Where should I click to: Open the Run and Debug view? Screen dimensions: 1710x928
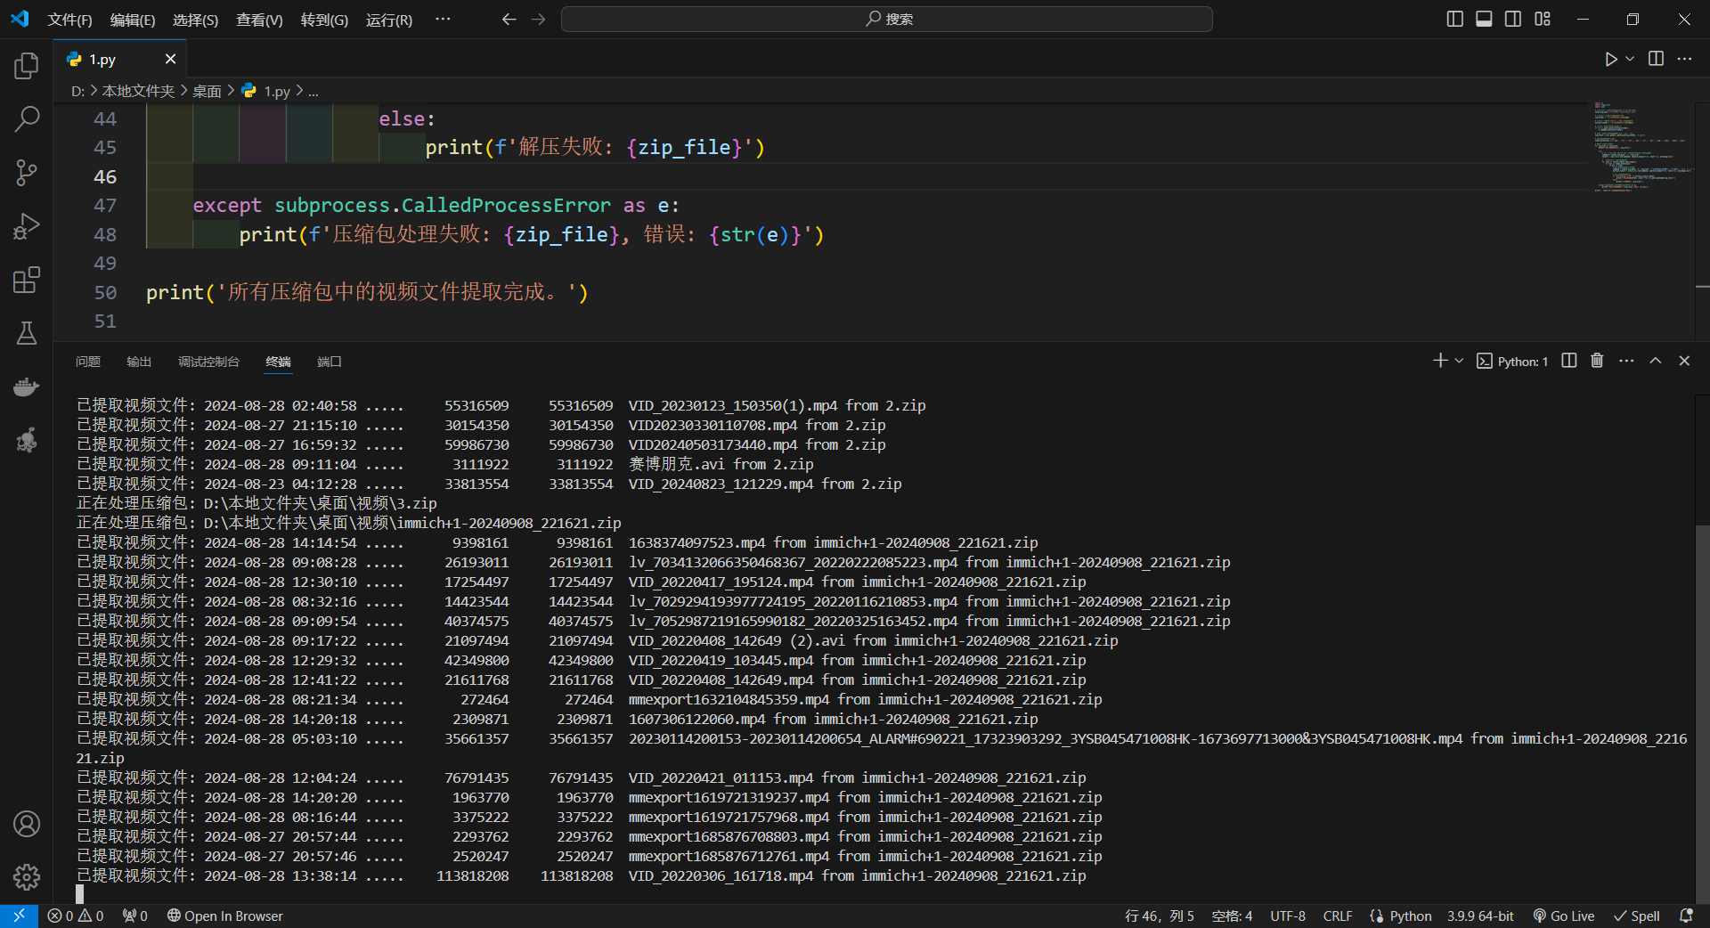click(x=27, y=226)
